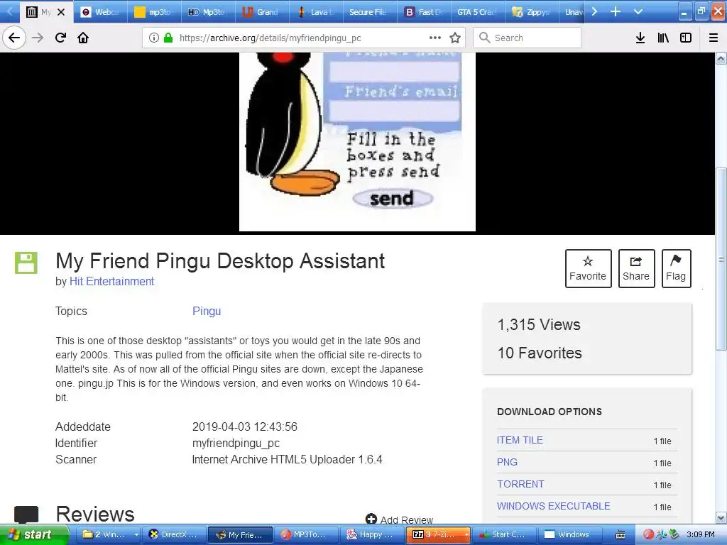Screen dimensions: 727x545
Task: List all tabs dropdown chevron
Action: (x=638, y=11)
